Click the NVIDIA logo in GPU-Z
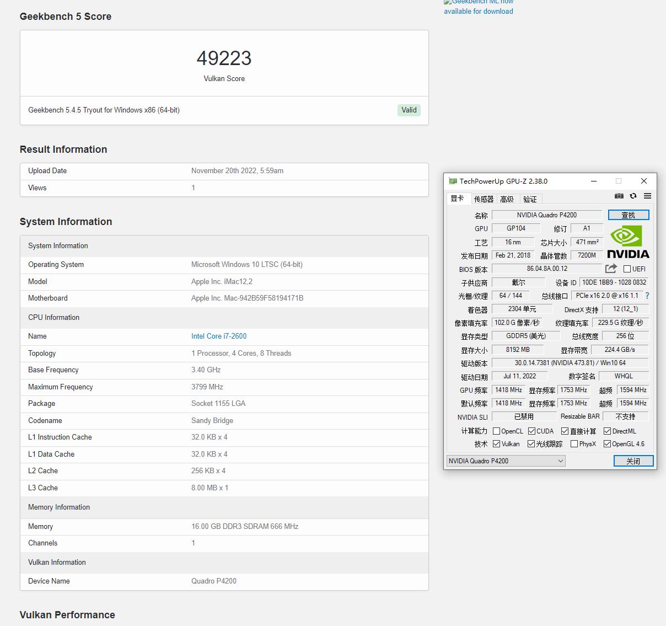The image size is (666, 626). coord(628,241)
